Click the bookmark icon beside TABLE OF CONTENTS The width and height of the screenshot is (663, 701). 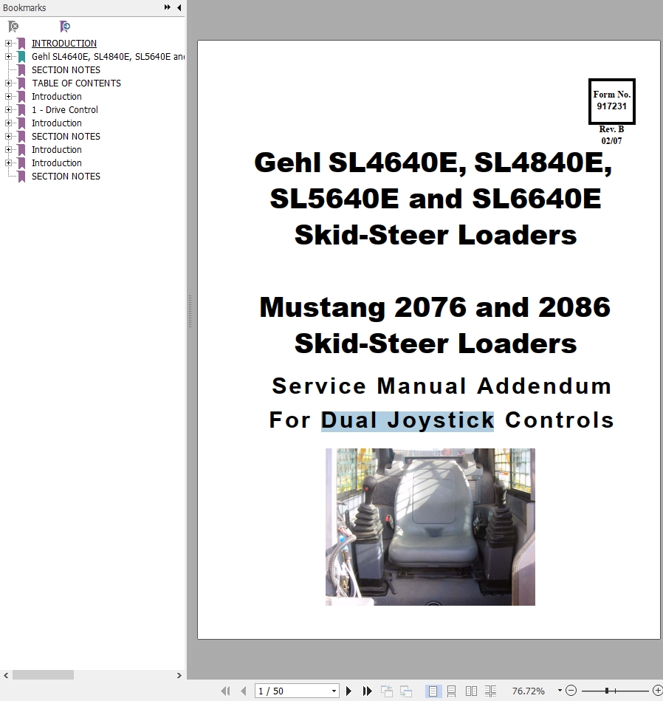tap(21, 83)
